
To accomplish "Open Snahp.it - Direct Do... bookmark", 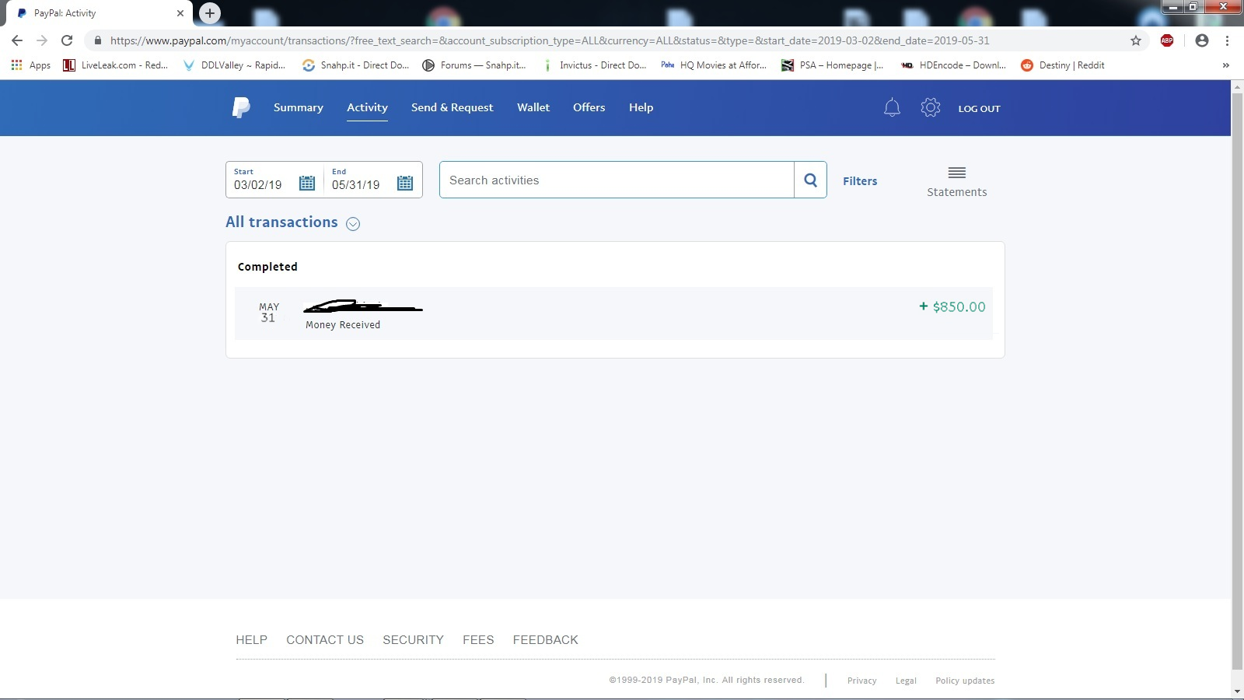I will pos(356,65).
